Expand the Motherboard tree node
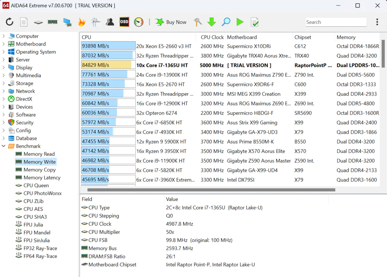387x277 pixels. (x=3, y=44)
